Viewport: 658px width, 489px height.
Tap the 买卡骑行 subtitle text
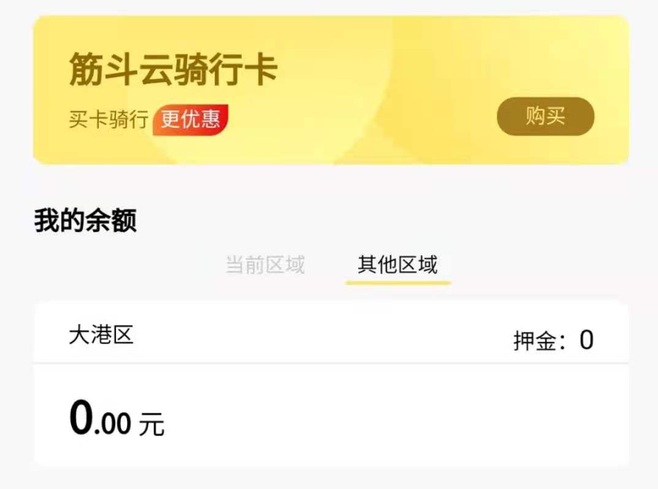point(108,120)
